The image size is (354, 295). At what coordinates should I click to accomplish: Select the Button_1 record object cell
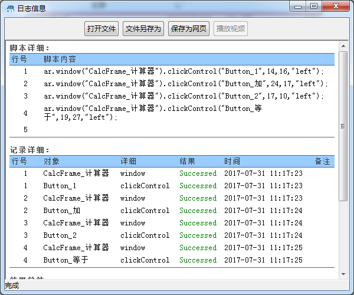click(x=60, y=186)
